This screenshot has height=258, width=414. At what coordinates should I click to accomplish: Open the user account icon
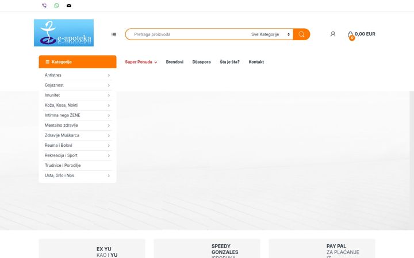[333, 34]
